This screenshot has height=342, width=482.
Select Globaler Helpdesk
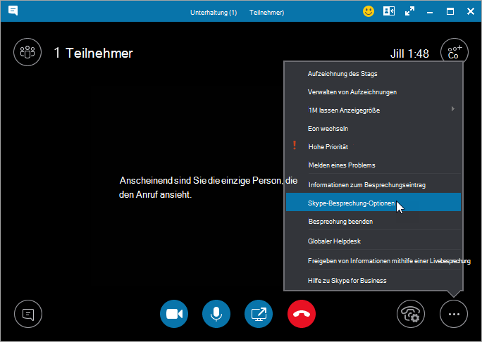(x=373, y=241)
